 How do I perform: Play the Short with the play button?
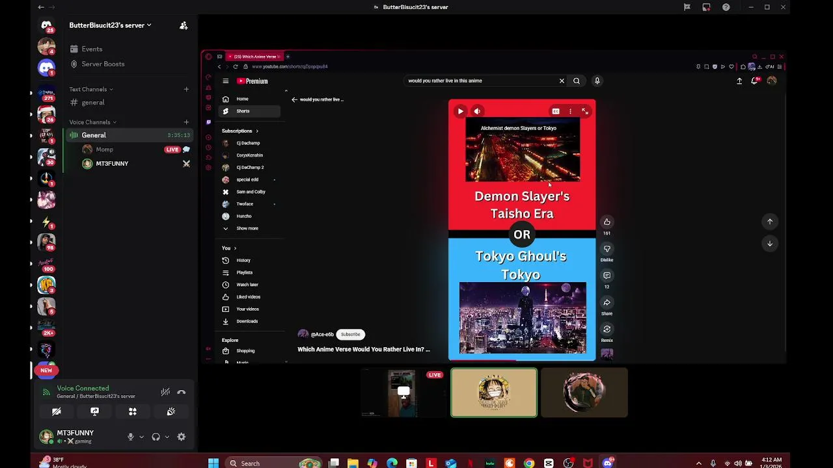[461, 111]
